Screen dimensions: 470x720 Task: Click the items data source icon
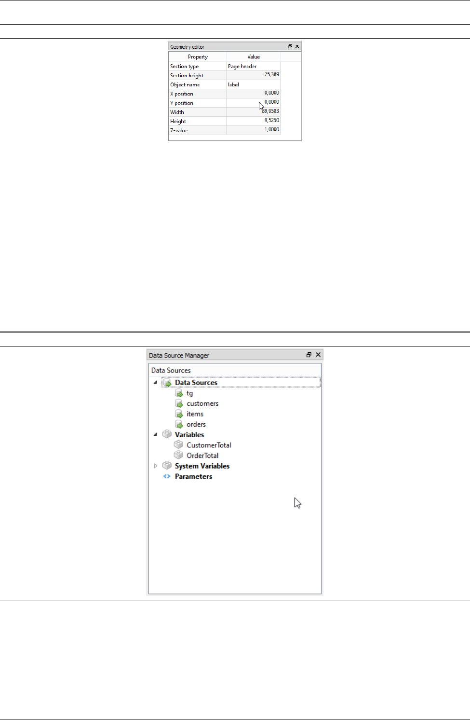179,414
